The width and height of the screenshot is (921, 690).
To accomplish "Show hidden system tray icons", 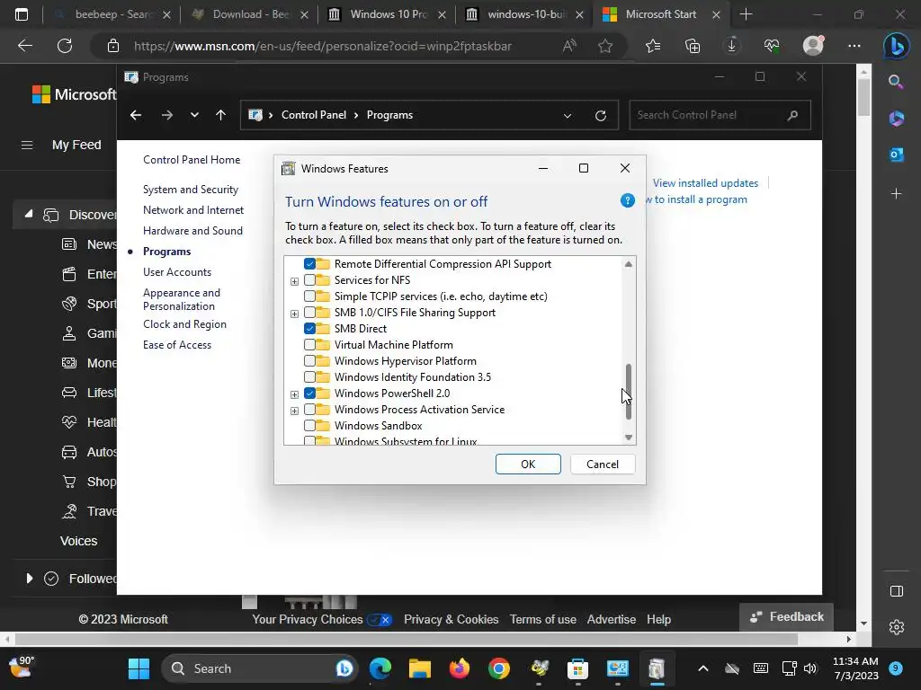I will coord(702,668).
